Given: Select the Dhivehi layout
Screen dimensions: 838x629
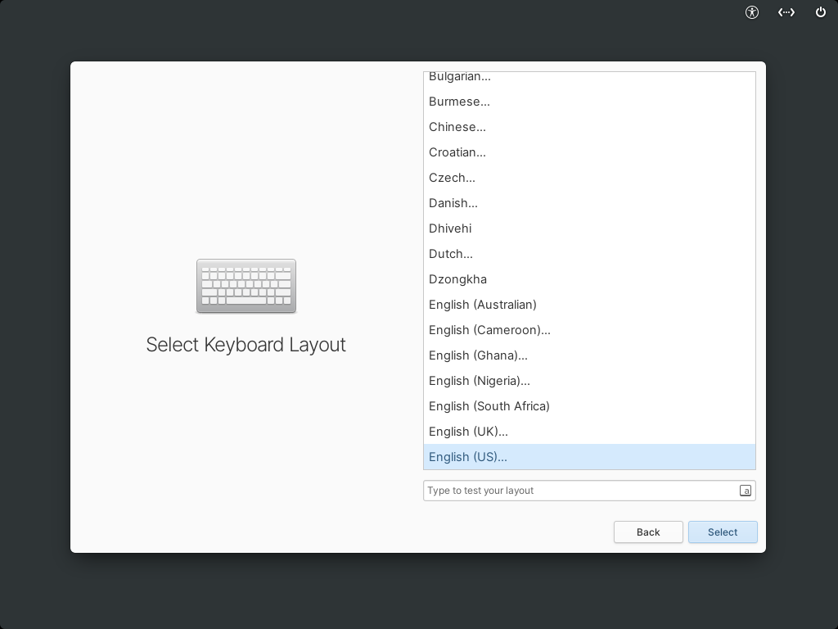Looking at the screenshot, I should point(589,229).
